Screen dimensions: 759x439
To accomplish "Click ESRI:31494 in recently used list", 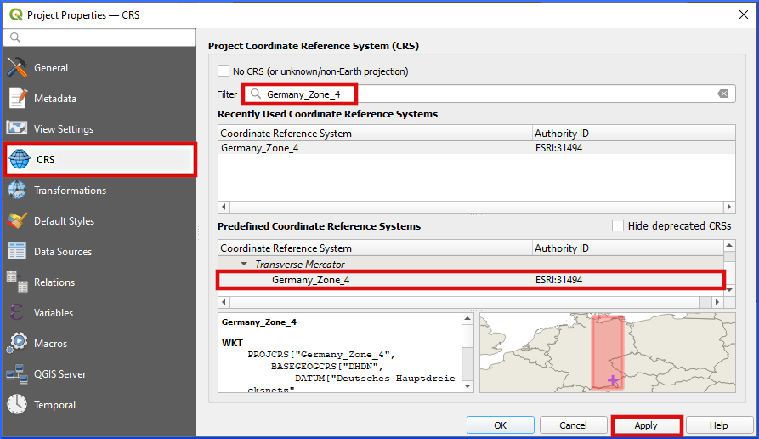I will click(558, 148).
